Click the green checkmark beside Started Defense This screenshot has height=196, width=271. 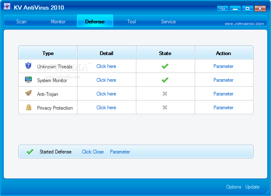(x=30, y=152)
